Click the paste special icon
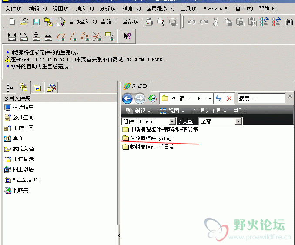This screenshot has height=245, width=295. pyautogui.click(x=252, y=22)
